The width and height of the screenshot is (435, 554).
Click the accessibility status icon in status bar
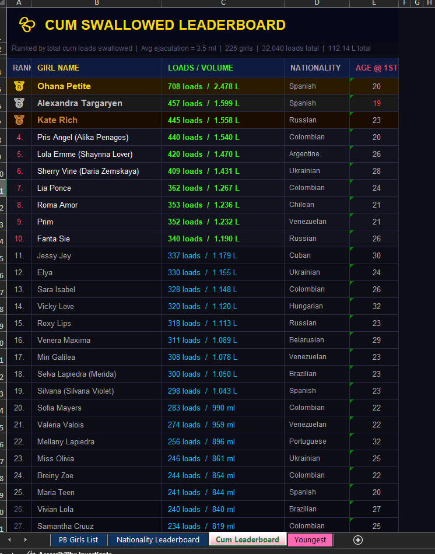point(31,552)
